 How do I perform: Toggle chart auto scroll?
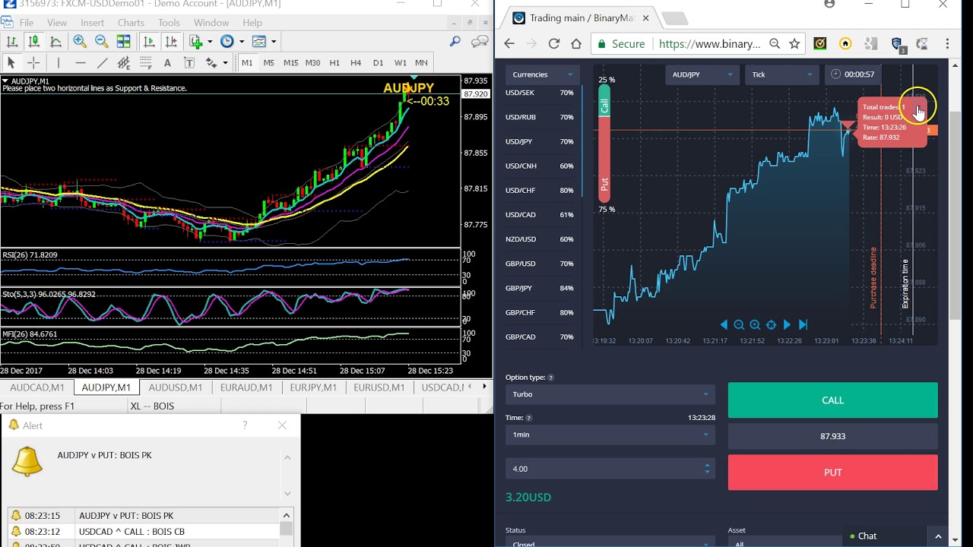(149, 42)
